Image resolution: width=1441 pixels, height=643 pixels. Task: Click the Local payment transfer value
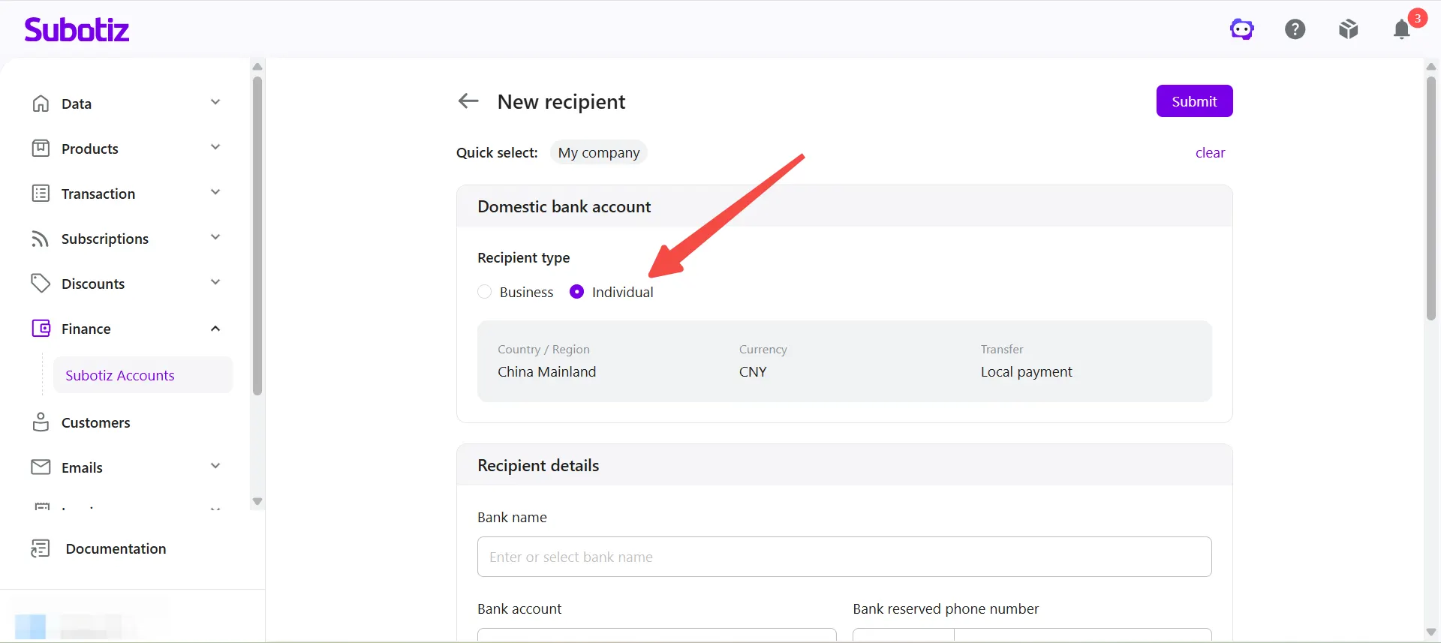coord(1026,371)
